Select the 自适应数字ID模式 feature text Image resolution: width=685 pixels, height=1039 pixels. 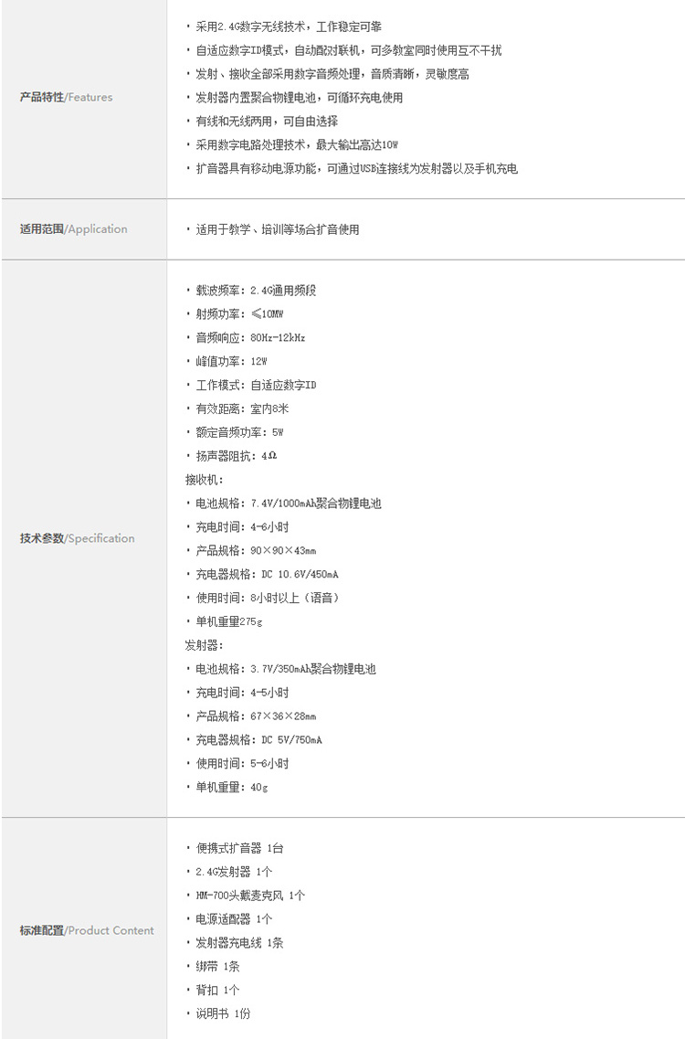(x=348, y=50)
